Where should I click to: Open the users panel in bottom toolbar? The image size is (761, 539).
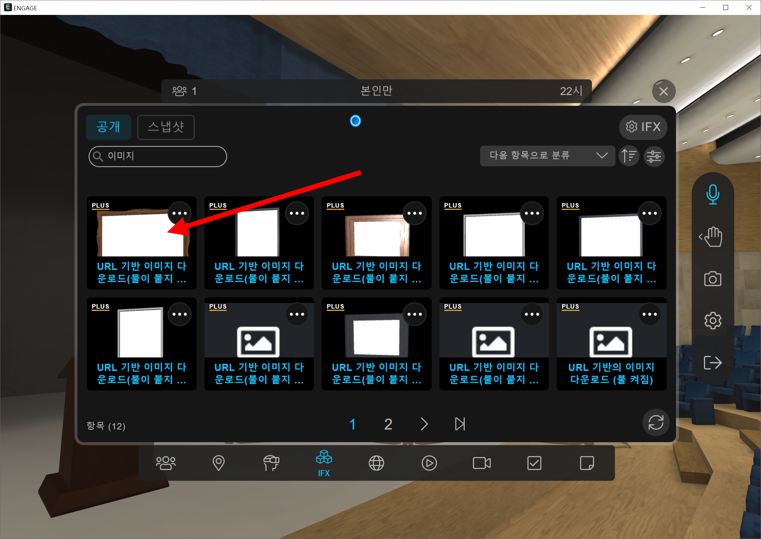(165, 463)
